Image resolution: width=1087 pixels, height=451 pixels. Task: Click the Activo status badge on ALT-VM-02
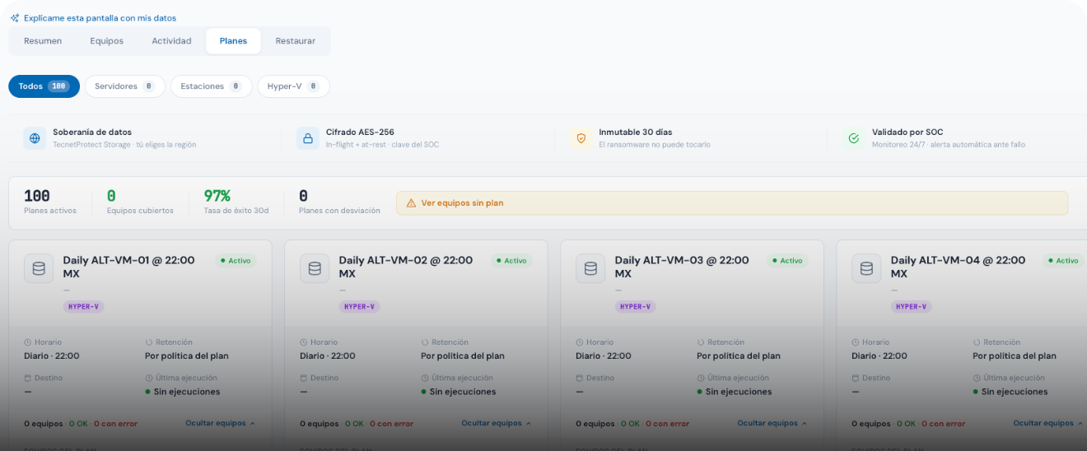tap(511, 261)
